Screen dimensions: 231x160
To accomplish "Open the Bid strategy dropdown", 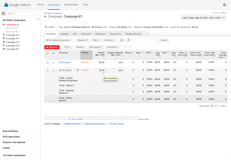I will [x=95, y=47].
